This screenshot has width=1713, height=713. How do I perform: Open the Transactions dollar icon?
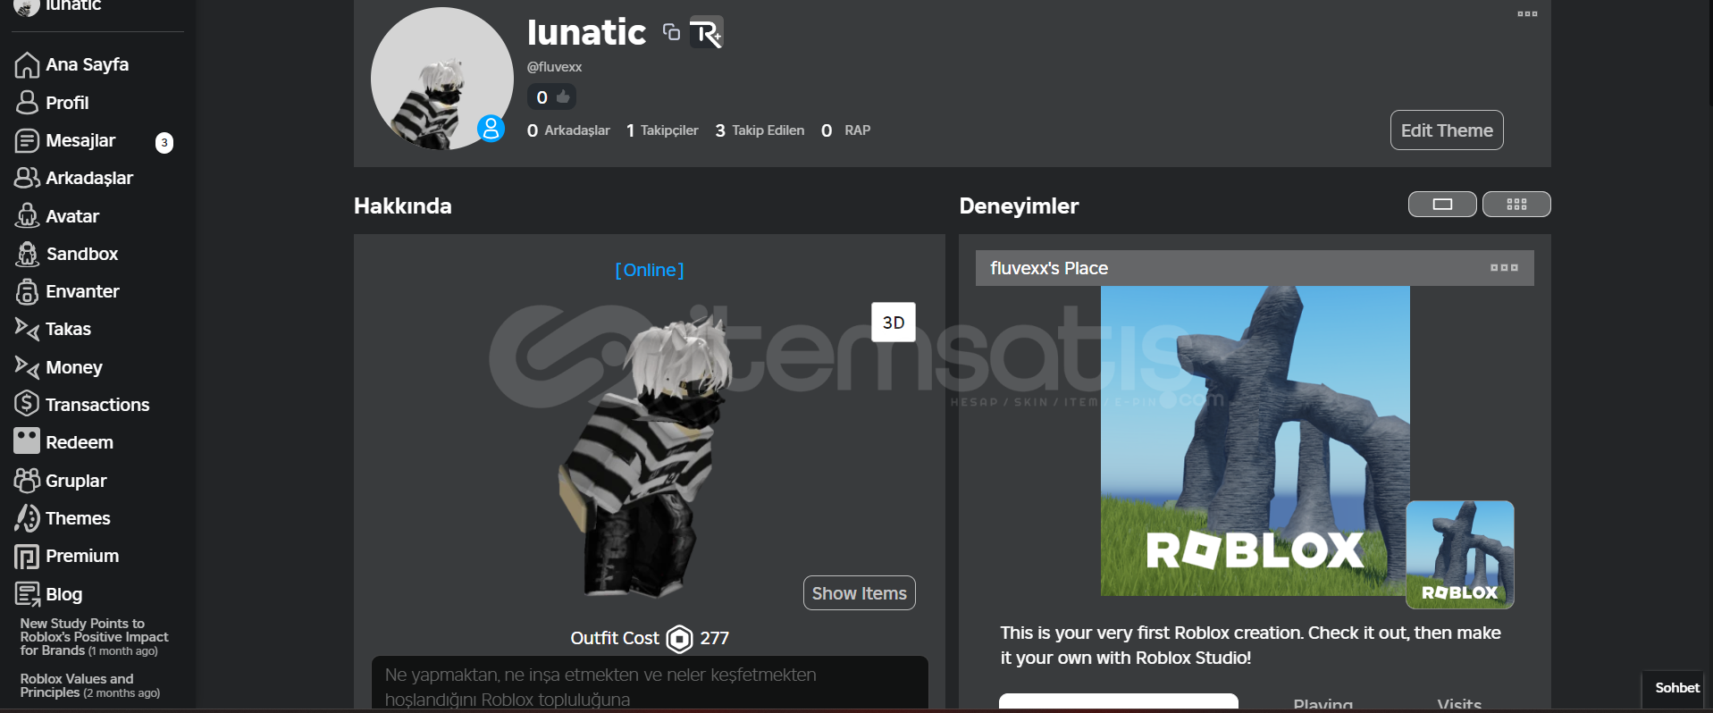tap(27, 404)
